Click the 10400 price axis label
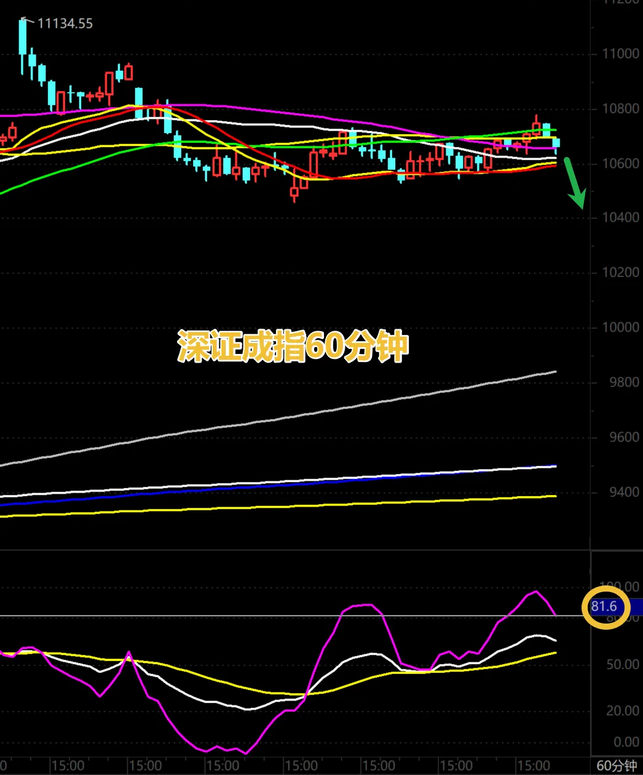This screenshot has width=643, height=775. pyautogui.click(x=620, y=218)
